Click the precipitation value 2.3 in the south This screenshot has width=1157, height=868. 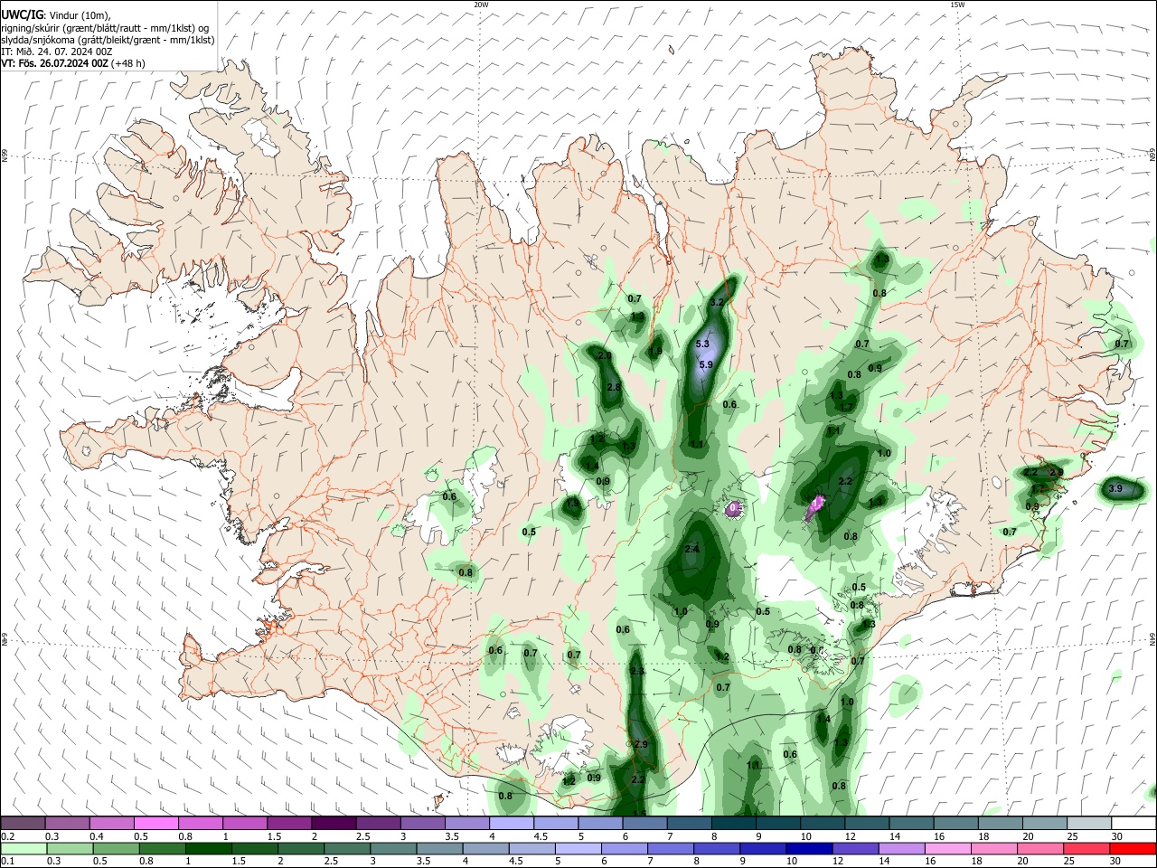coord(637,671)
